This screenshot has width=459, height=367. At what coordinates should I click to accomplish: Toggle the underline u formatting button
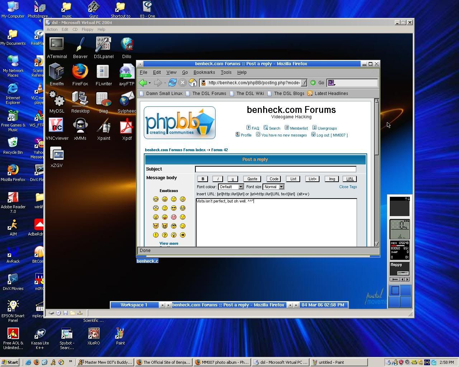pos(232,179)
